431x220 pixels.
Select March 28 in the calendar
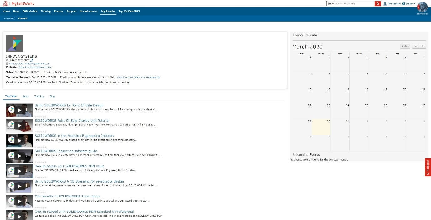[416, 111]
